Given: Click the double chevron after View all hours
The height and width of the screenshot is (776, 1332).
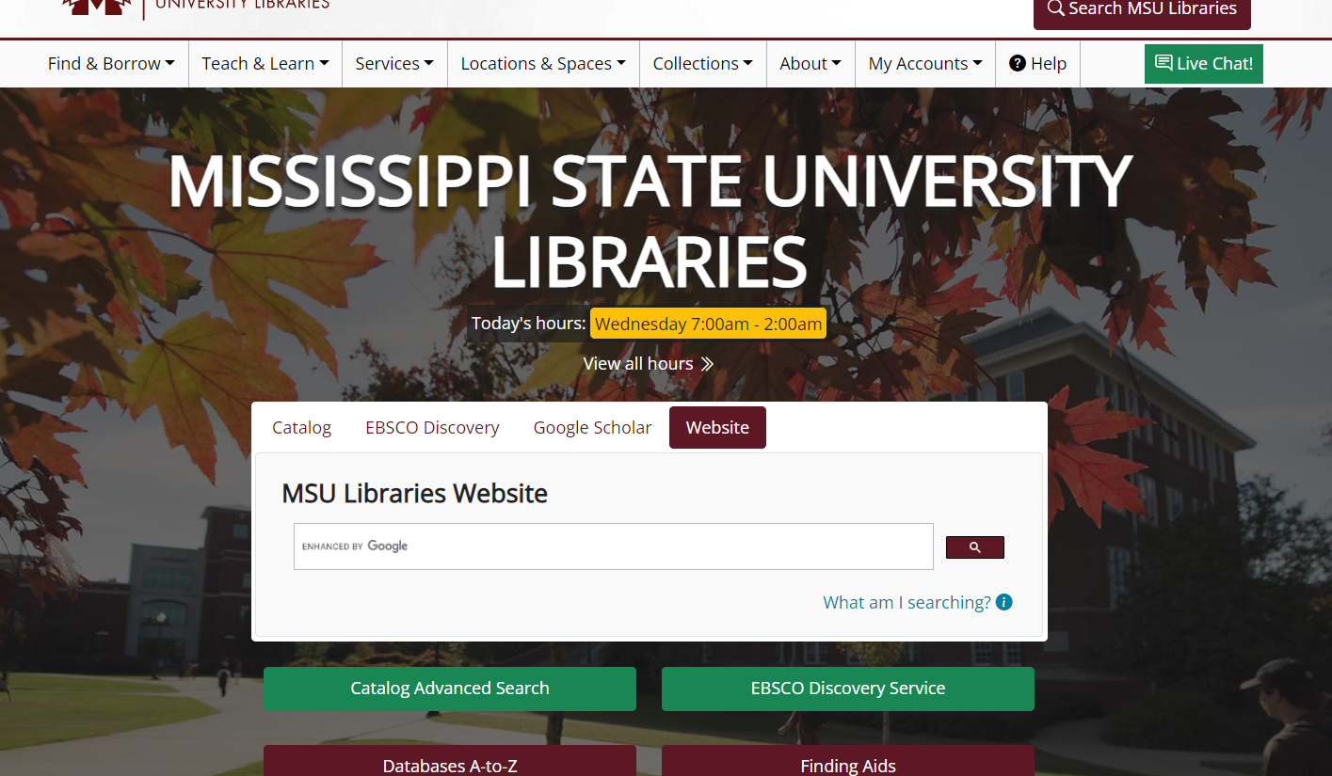Looking at the screenshot, I should pyautogui.click(x=707, y=364).
